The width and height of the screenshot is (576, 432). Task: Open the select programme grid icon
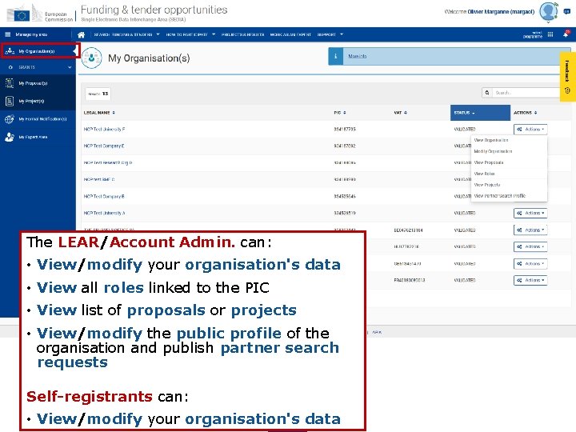550,34
